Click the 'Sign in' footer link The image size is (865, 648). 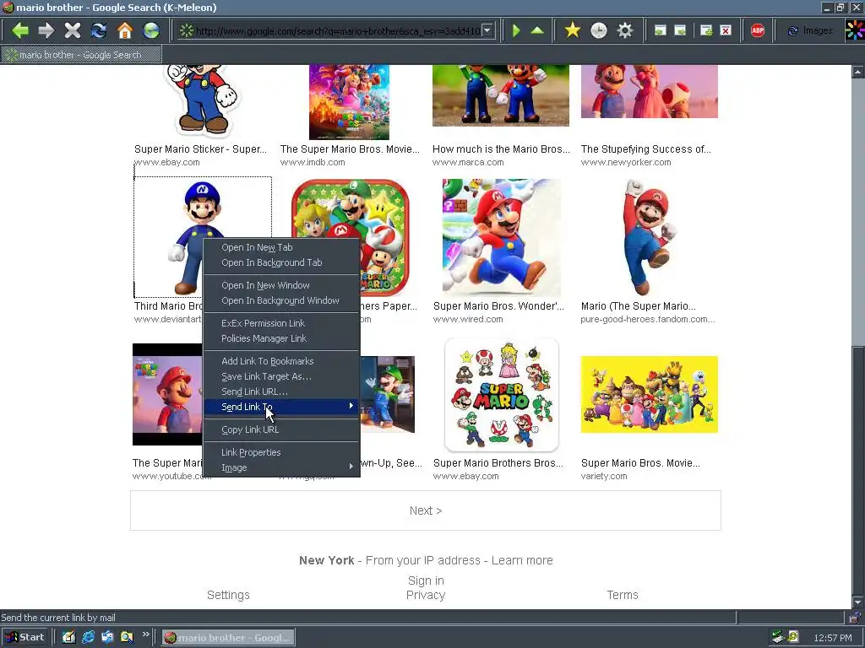426,580
